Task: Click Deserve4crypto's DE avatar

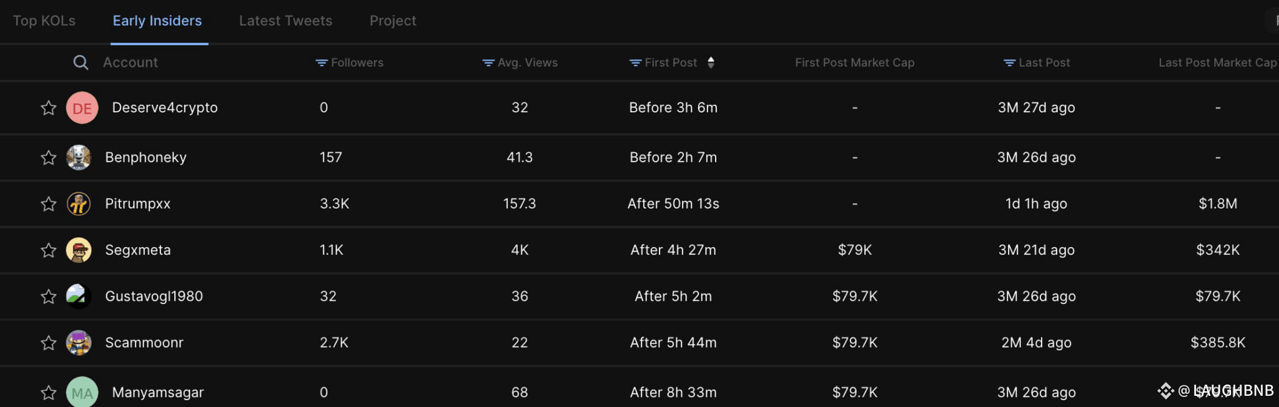Action: click(82, 107)
